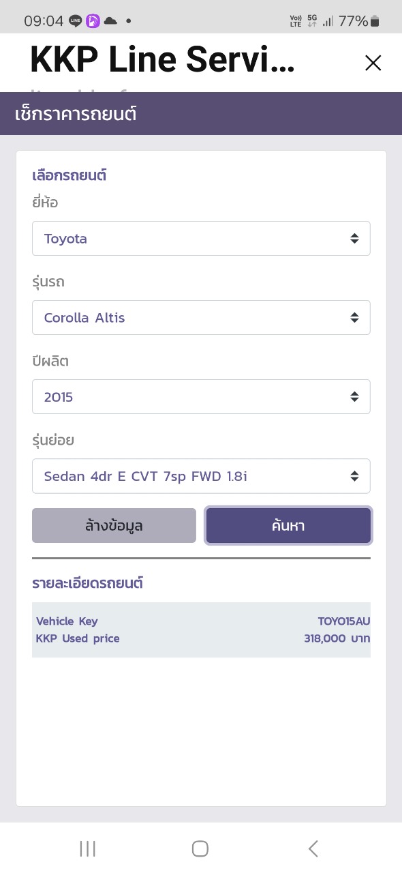Tap the ล้างข้อมูล clear button
Image resolution: width=402 pixels, height=873 pixels.
point(114,526)
